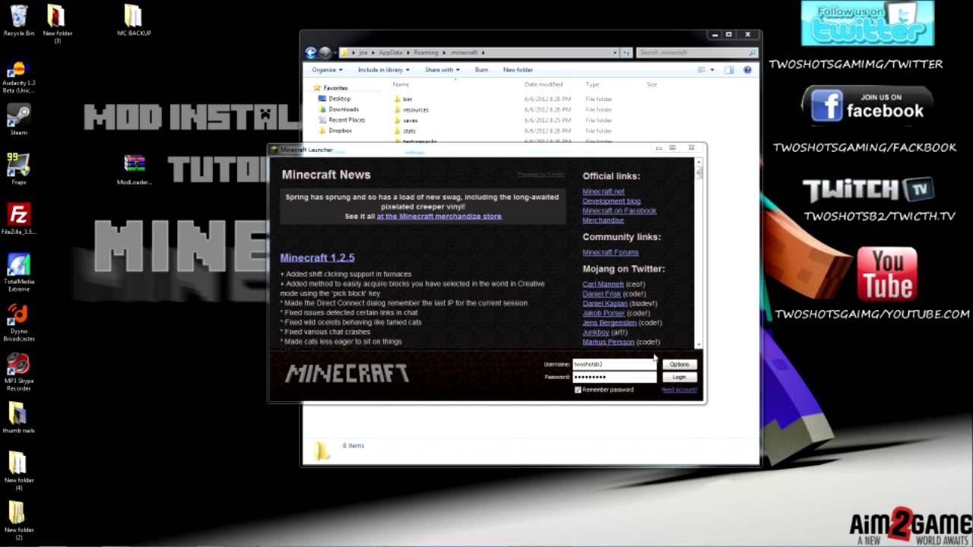Open the MC BACKUP desktop folder

pyautogui.click(x=133, y=21)
